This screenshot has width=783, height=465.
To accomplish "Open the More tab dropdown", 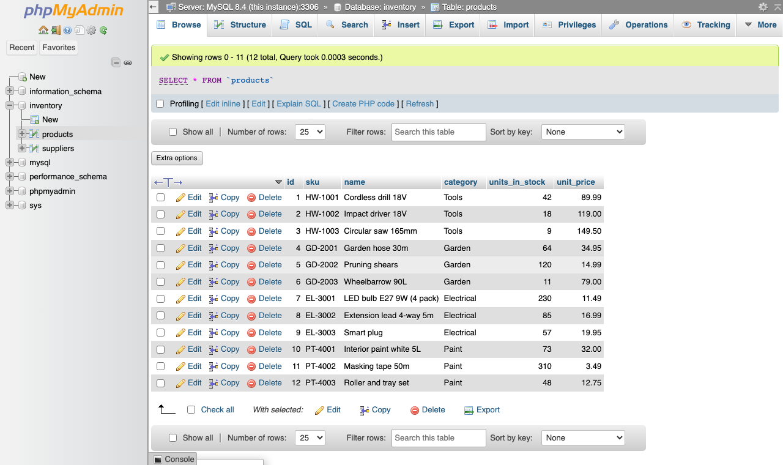I will 760,25.
